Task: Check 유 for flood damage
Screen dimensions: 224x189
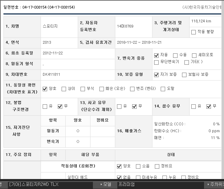Action: 193,106
